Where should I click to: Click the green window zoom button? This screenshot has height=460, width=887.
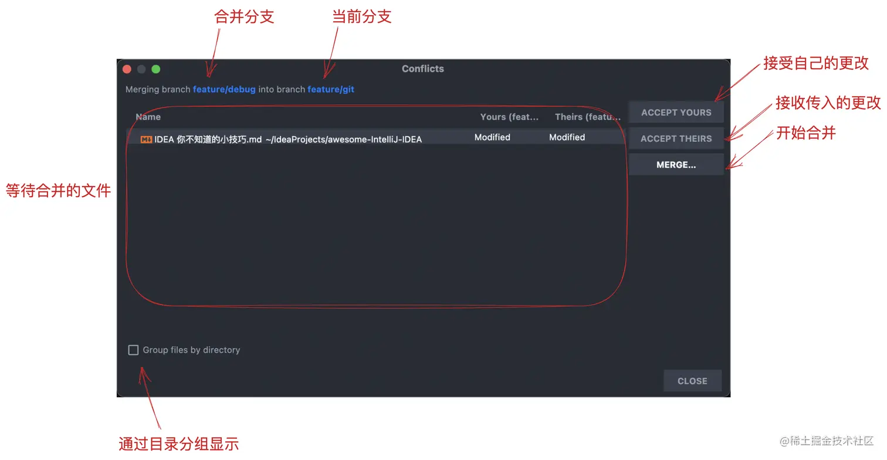156,69
